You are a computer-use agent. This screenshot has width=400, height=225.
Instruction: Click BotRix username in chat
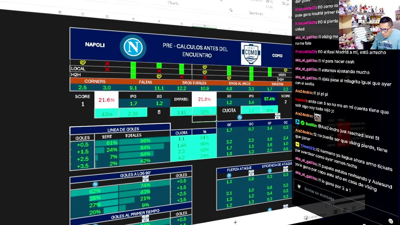pyautogui.click(x=311, y=124)
